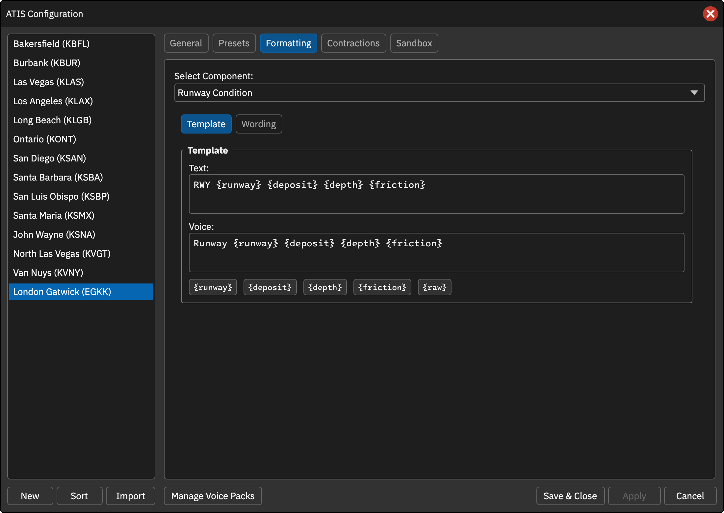The width and height of the screenshot is (724, 513).
Task: Open Manage Voice Packs
Action: (213, 496)
